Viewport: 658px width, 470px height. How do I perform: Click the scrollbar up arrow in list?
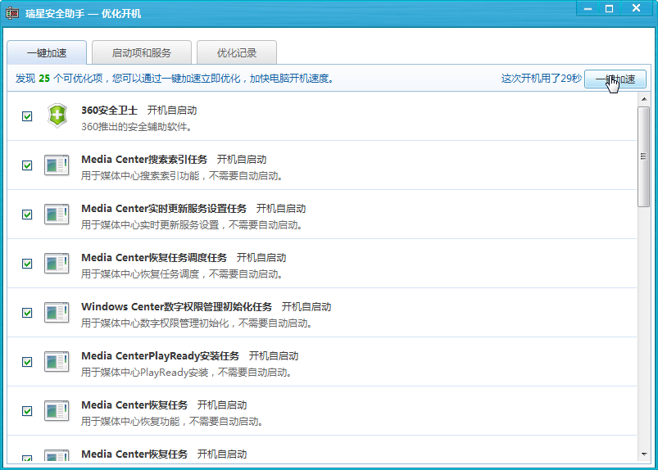click(644, 100)
